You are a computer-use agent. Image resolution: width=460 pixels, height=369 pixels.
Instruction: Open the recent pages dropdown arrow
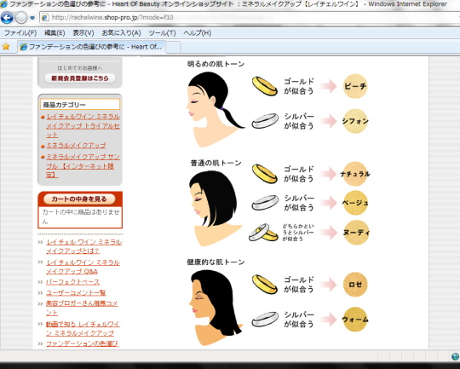[x=32, y=18]
